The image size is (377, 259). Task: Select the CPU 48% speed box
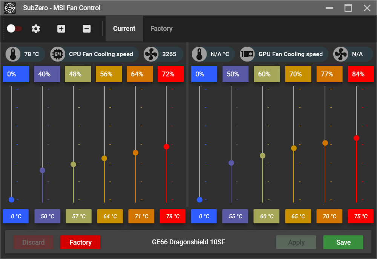(78, 74)
